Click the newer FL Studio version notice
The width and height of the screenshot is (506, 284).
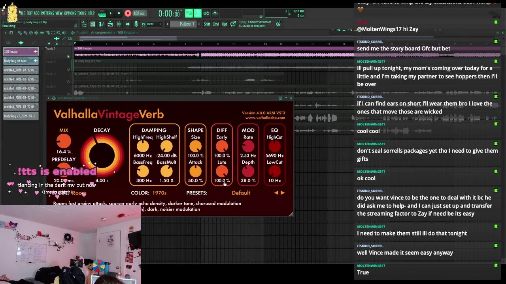pyautogui.click(x=255, y=24)
